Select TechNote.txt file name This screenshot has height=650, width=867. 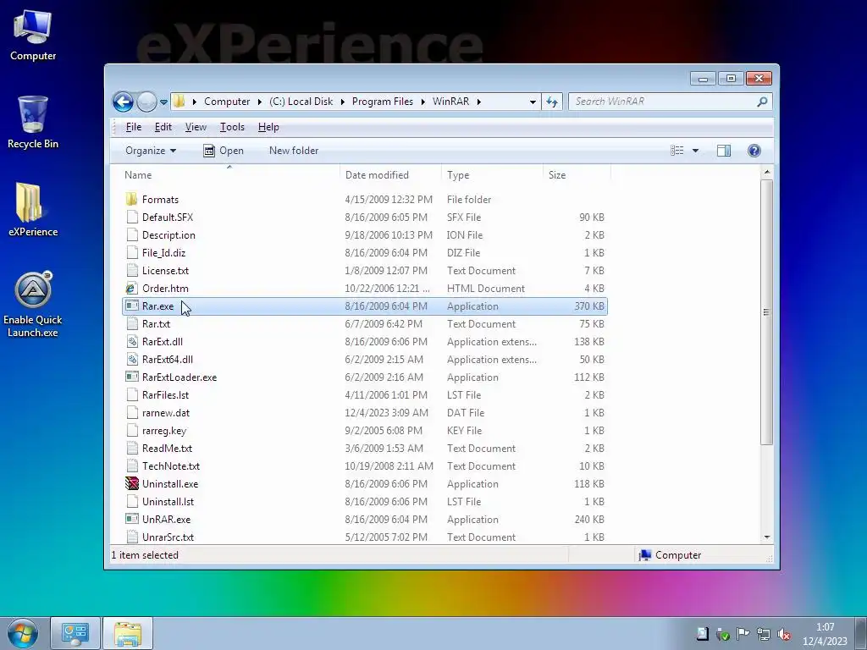171,466
